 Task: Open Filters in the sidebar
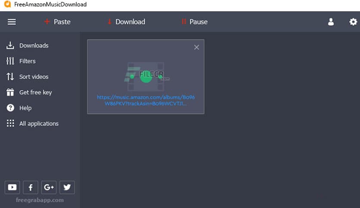21,61
